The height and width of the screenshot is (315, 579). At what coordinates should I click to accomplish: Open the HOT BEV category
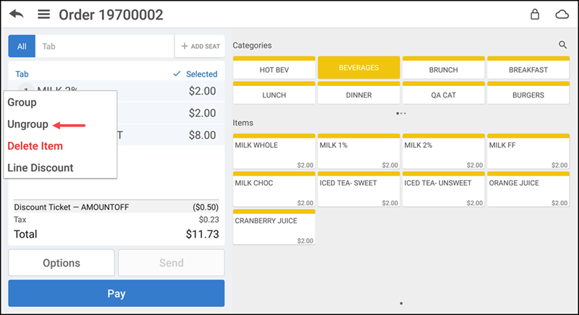[x=274, y=68]
